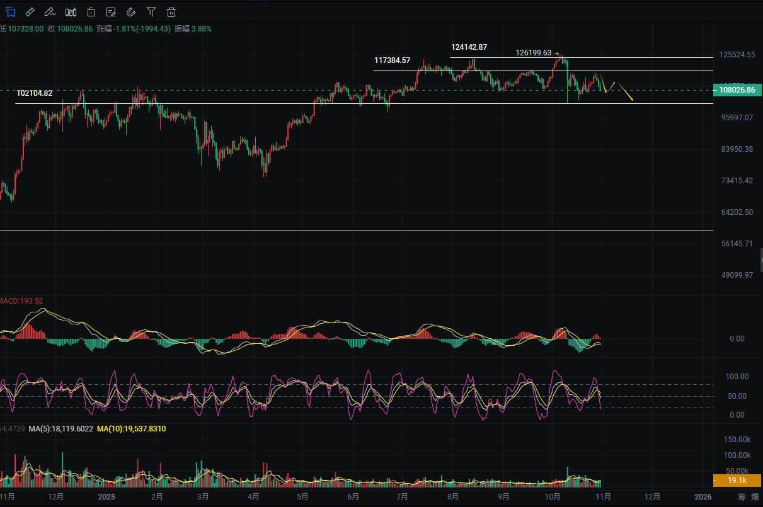Viewport: 763px width, 507px height.
Task: Select the ruler measurement tool
Action: (30, 11)
